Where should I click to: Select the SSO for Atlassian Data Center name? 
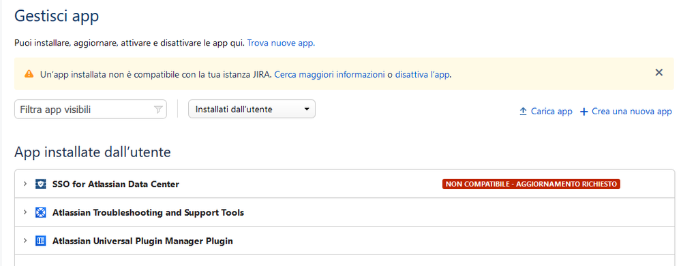(x=115, y=184)
